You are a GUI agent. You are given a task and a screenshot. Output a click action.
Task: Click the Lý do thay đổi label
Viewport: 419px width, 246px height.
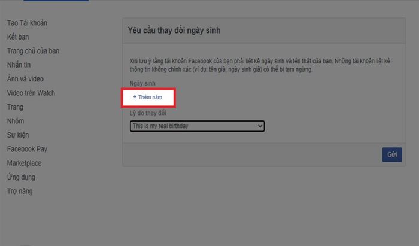[148, 113]
